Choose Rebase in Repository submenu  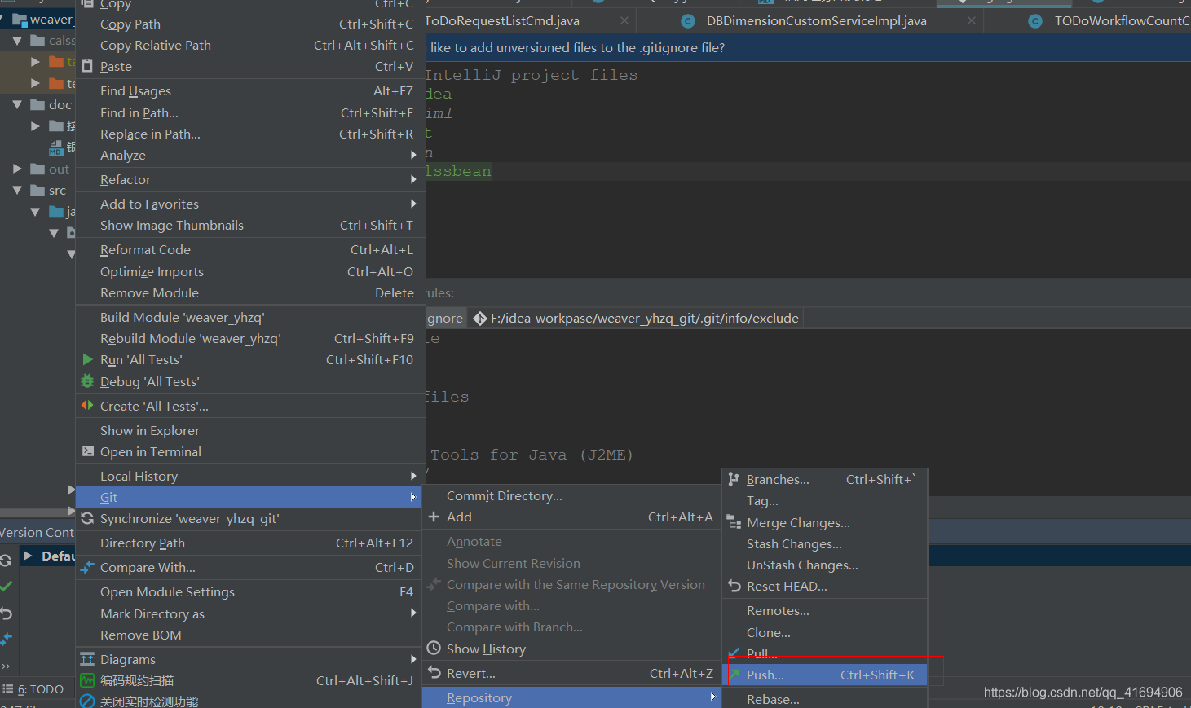click(x=825, y=699)
